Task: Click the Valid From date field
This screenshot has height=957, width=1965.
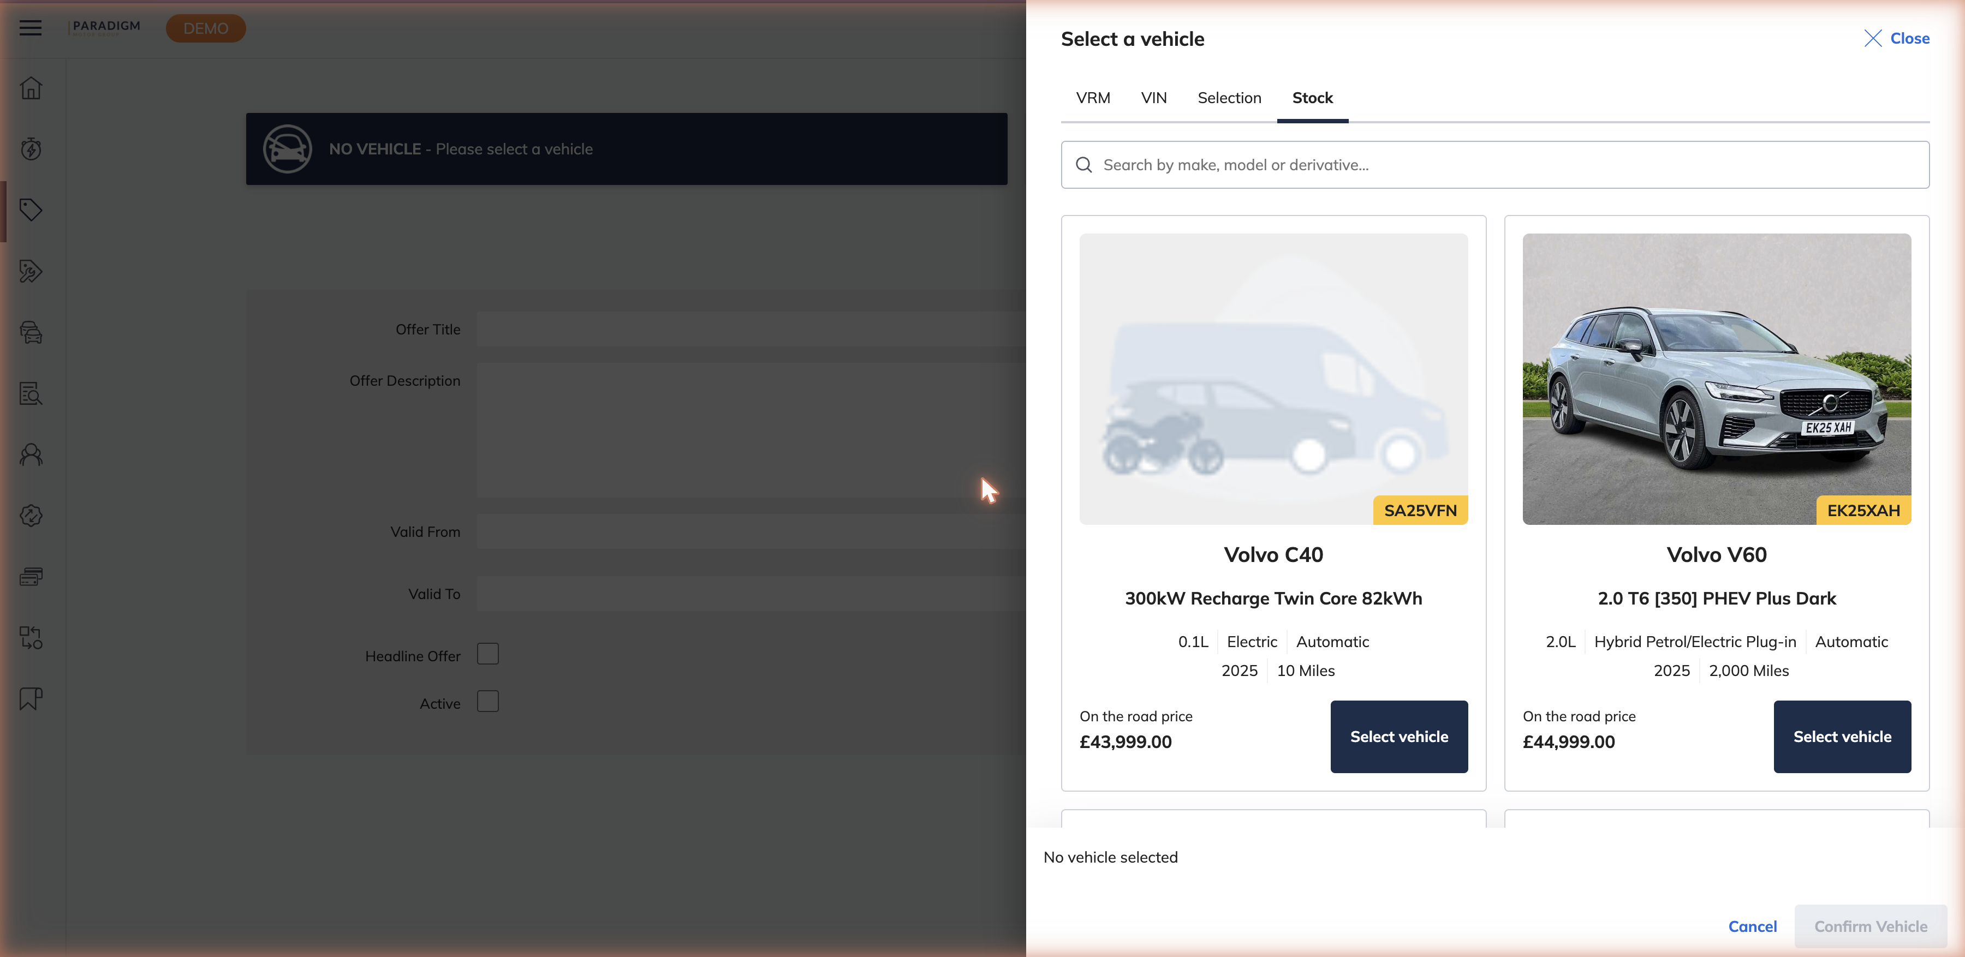Action: point(752,531)
